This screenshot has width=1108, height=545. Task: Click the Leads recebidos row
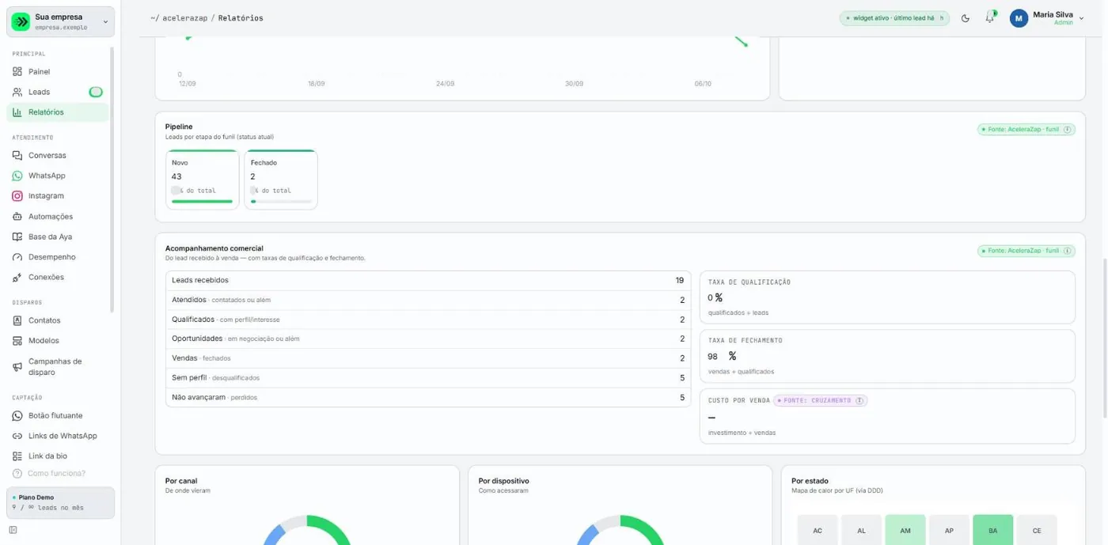428,281
